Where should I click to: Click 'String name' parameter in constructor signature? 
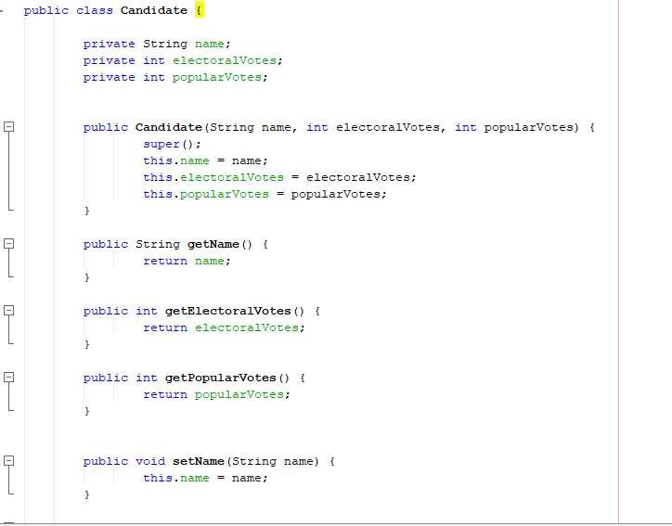[x=251, y=128]
